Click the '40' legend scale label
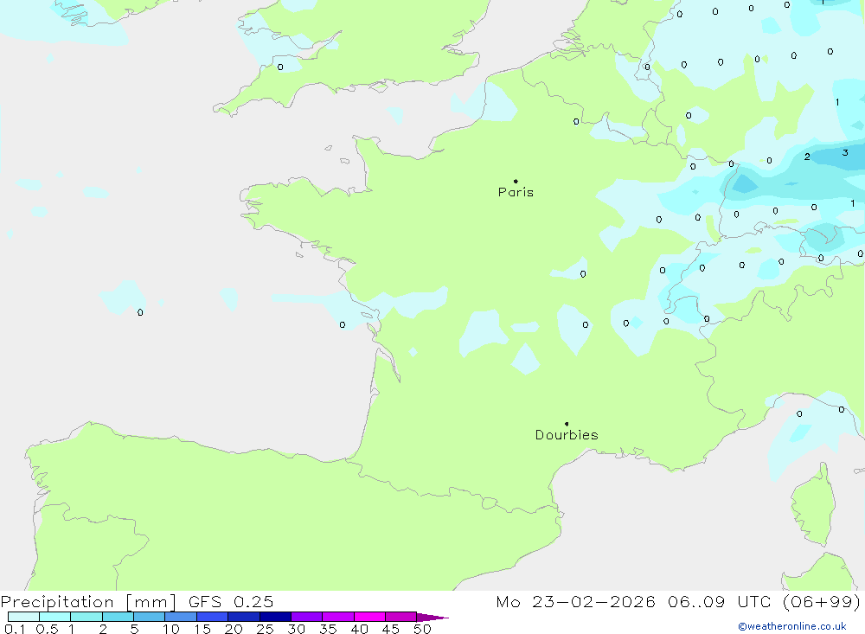This screenshot has height=634, width=865. click(x=359, y=629)
